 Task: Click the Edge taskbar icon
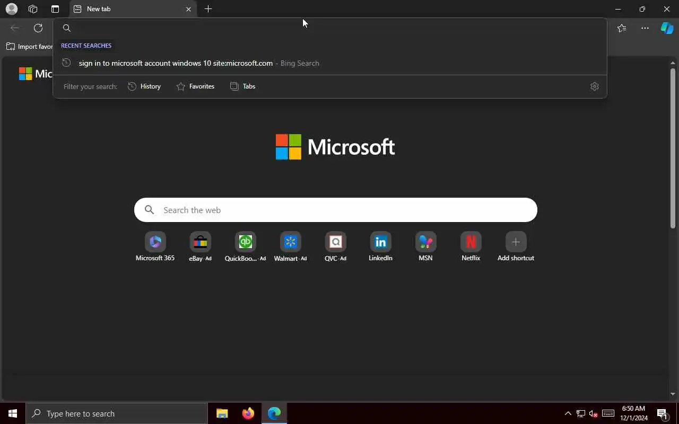click(274, 413)
